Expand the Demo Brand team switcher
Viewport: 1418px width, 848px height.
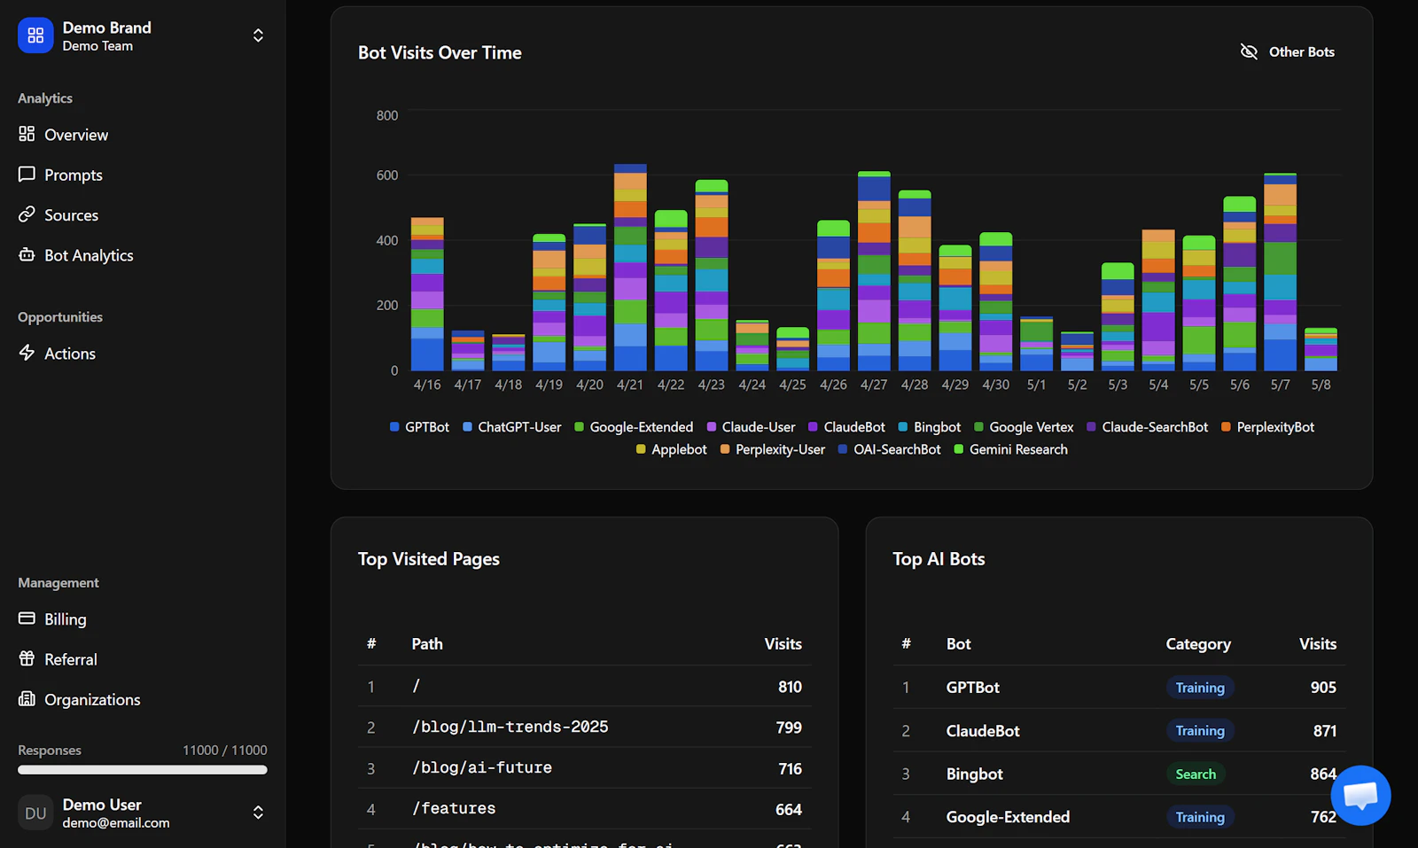tap(258, 35)
